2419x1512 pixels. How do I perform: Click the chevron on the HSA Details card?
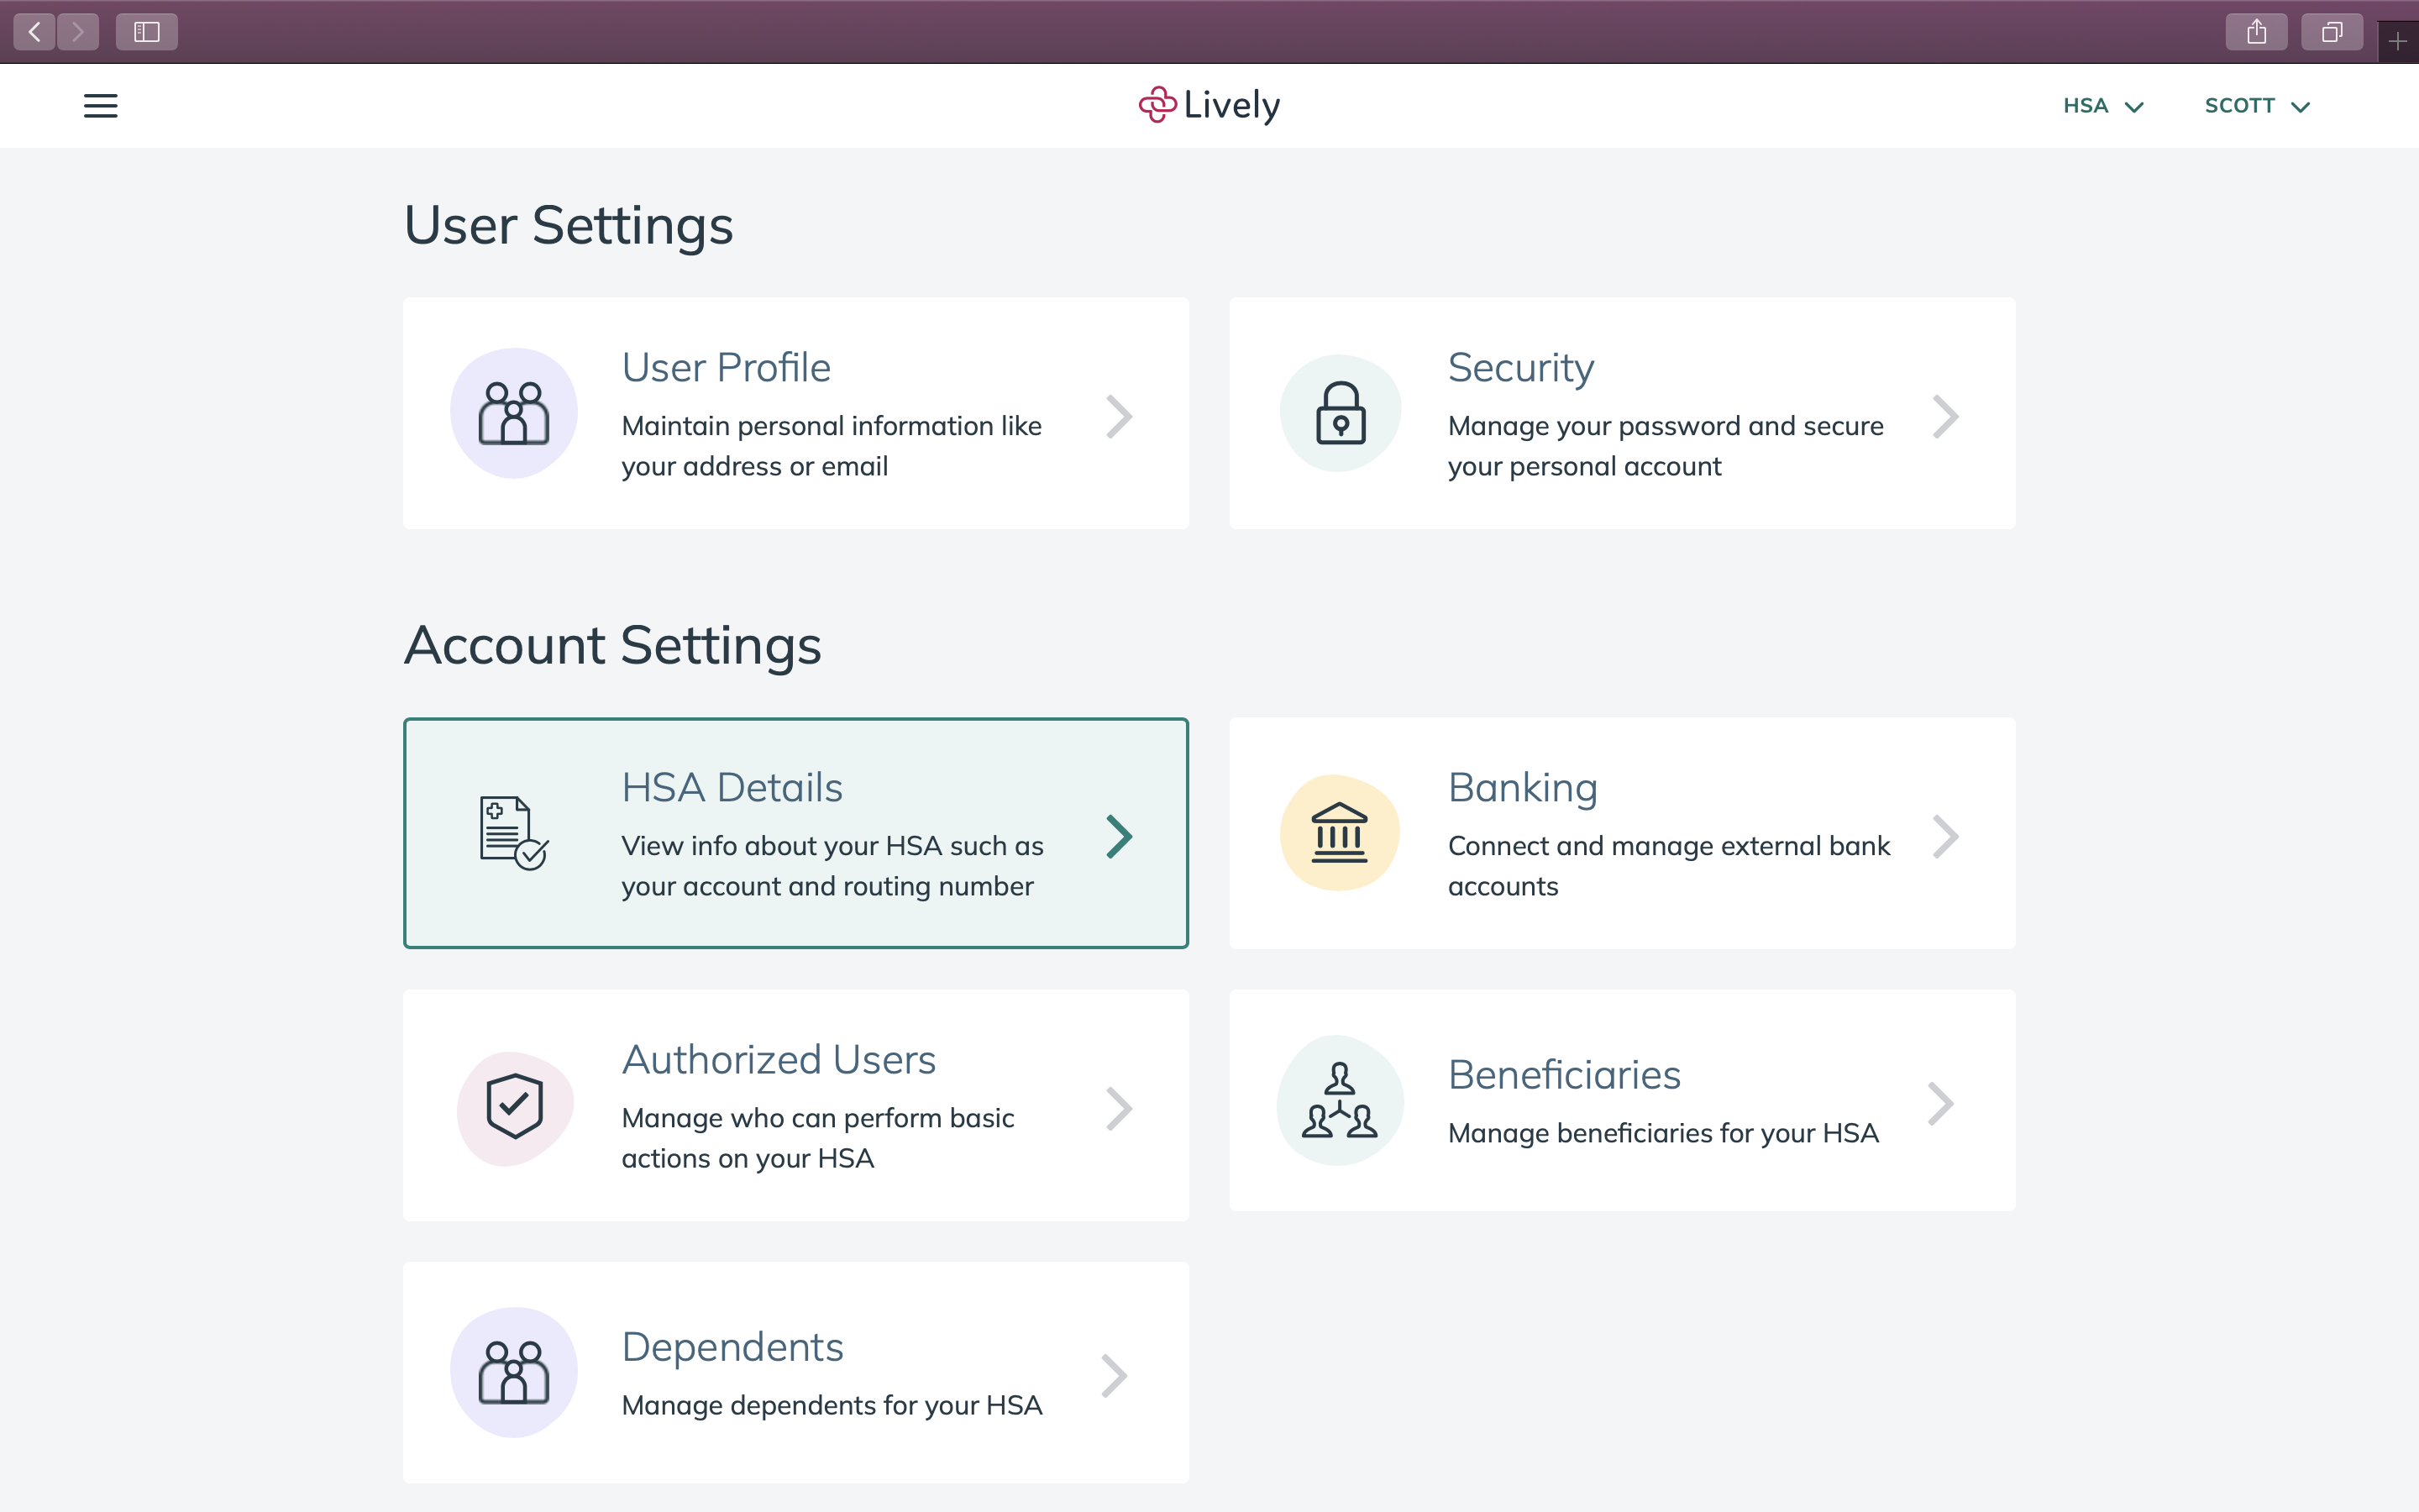(1120, 837)
